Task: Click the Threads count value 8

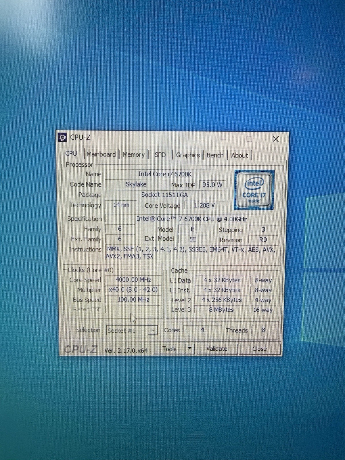Action: pyautogui.click(x=263, y=330)
